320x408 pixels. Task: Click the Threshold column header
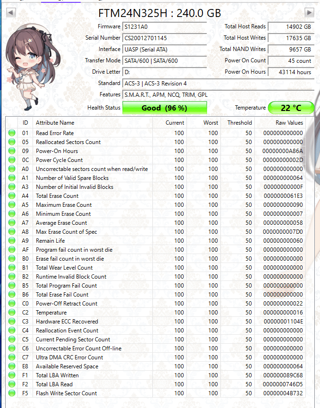(x=237, y=123)
